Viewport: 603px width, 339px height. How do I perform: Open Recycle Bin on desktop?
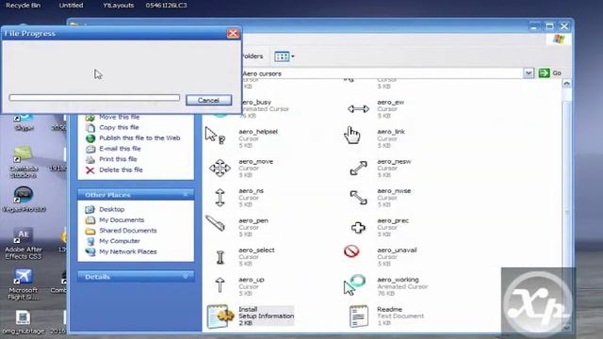click(x=23, y=6)
